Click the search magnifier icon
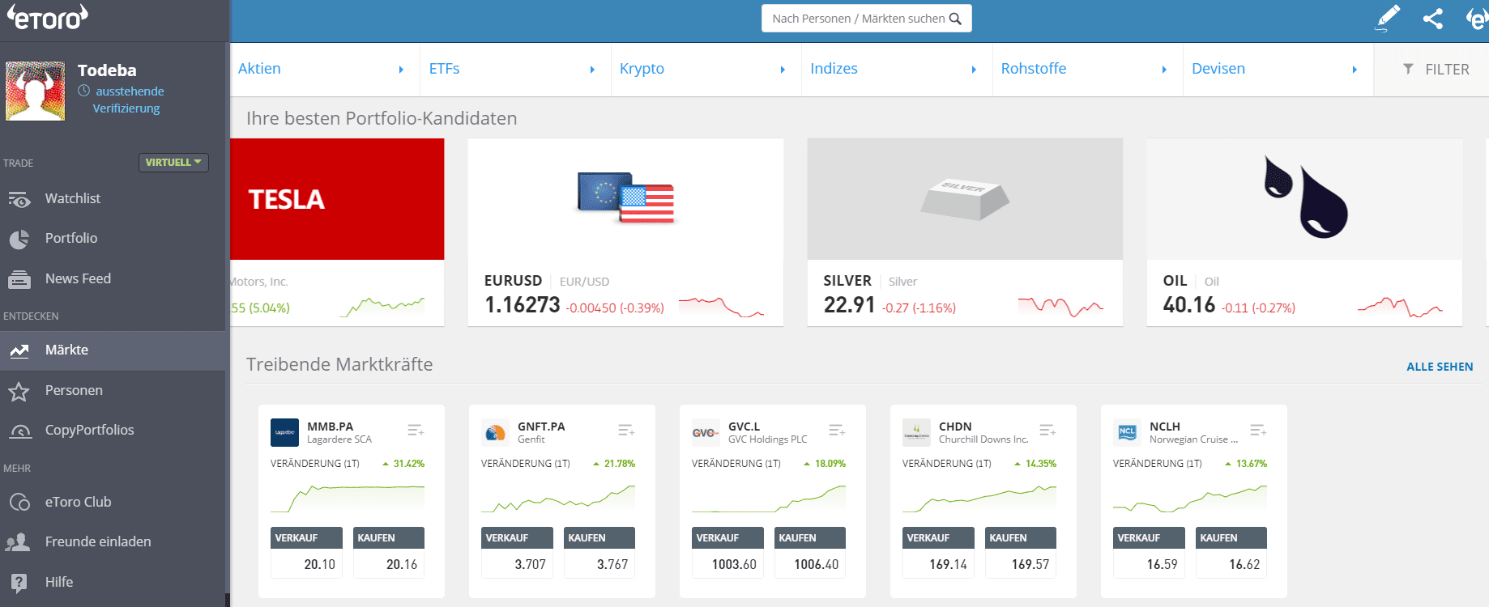 click(x=955, y=19)
